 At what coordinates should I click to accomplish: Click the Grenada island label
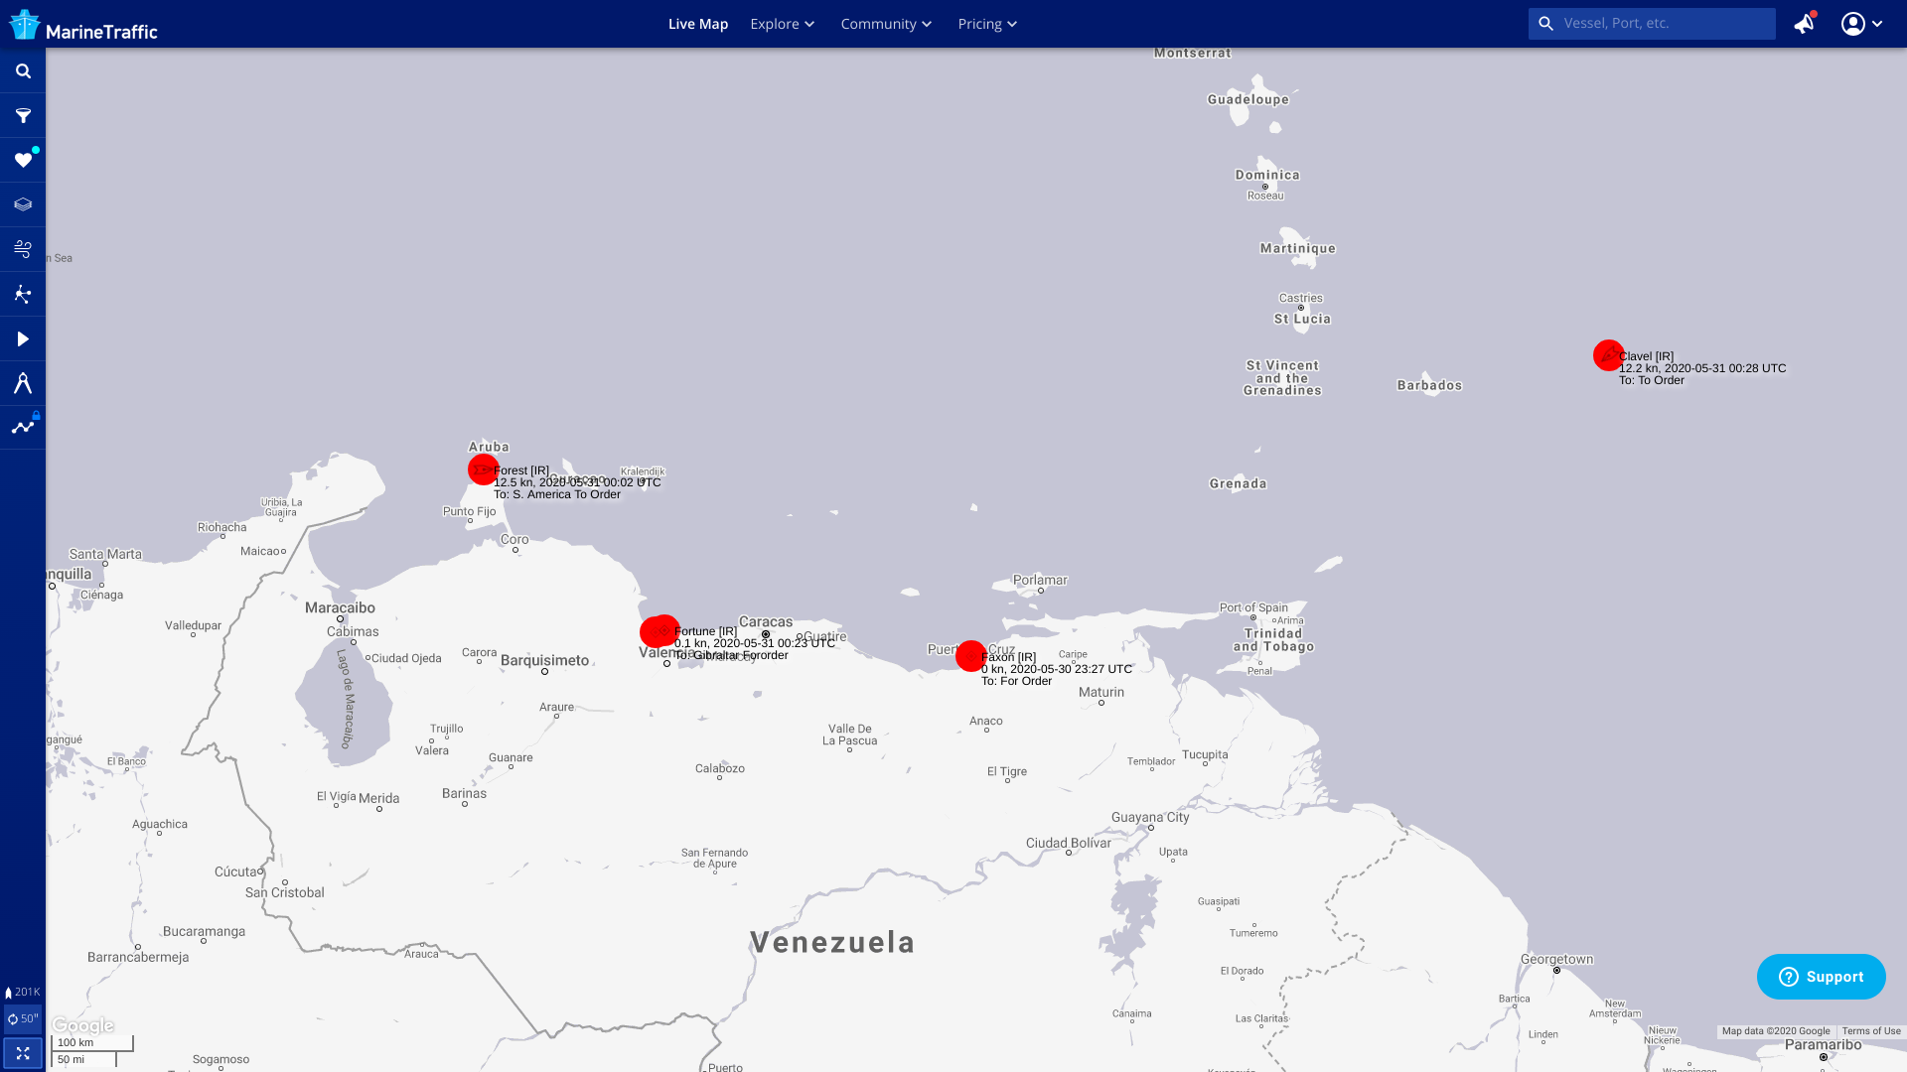(1238, 483)
